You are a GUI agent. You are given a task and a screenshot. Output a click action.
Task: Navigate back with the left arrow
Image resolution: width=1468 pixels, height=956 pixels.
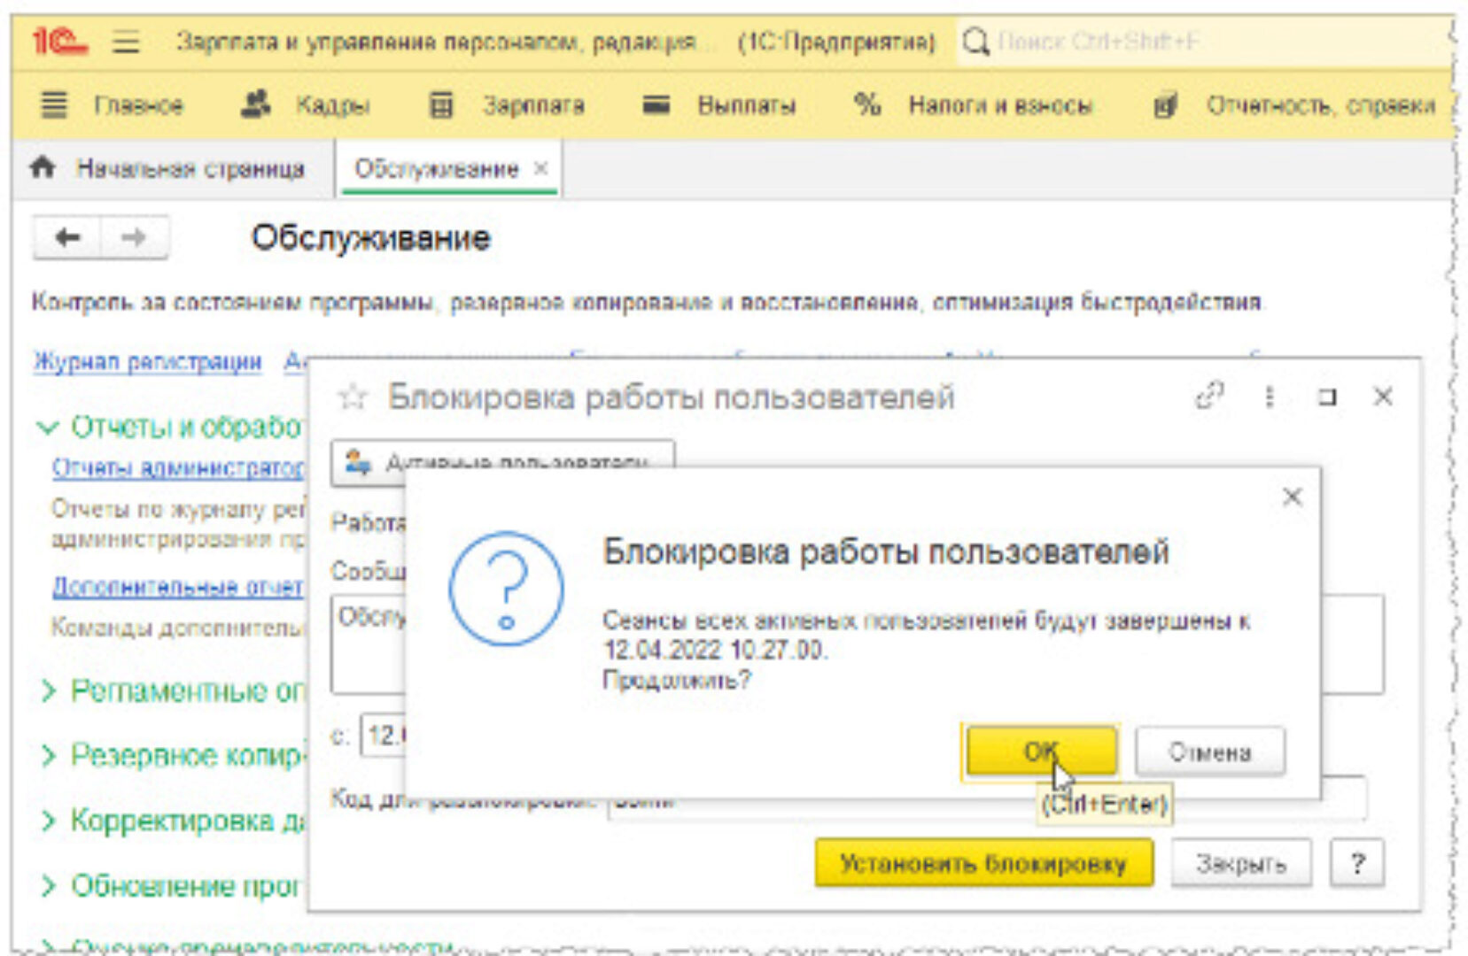click(x=67, y=237)
